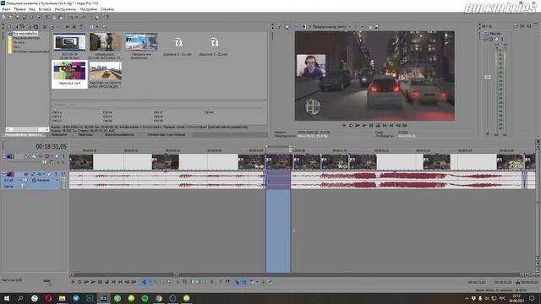Click Import Media icon in Project Media
The width and height of the screenshot is (541, 304).
pyautogui.click(x=9, y=26)
